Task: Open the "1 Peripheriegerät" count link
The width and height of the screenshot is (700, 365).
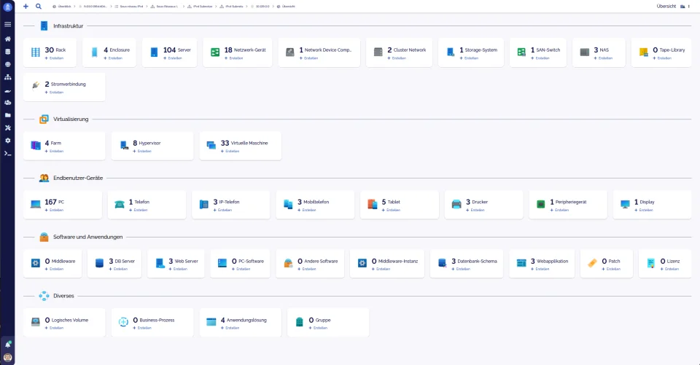Action: tap(568, 202)
